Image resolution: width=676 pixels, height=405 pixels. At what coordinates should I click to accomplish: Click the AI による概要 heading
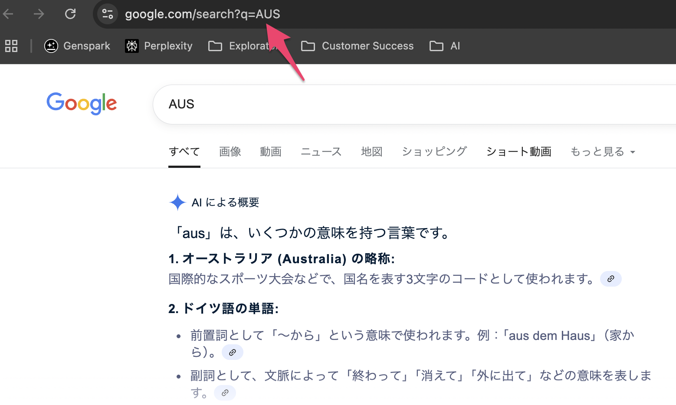226,202
